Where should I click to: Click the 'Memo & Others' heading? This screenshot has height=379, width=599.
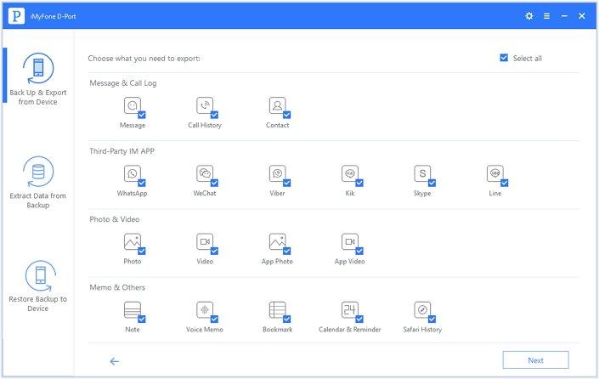[x=117, y=287]
